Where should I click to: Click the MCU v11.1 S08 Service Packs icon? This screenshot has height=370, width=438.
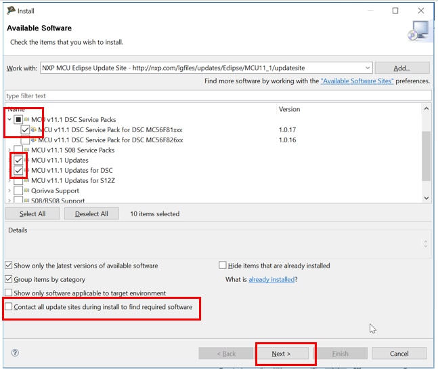26,150
